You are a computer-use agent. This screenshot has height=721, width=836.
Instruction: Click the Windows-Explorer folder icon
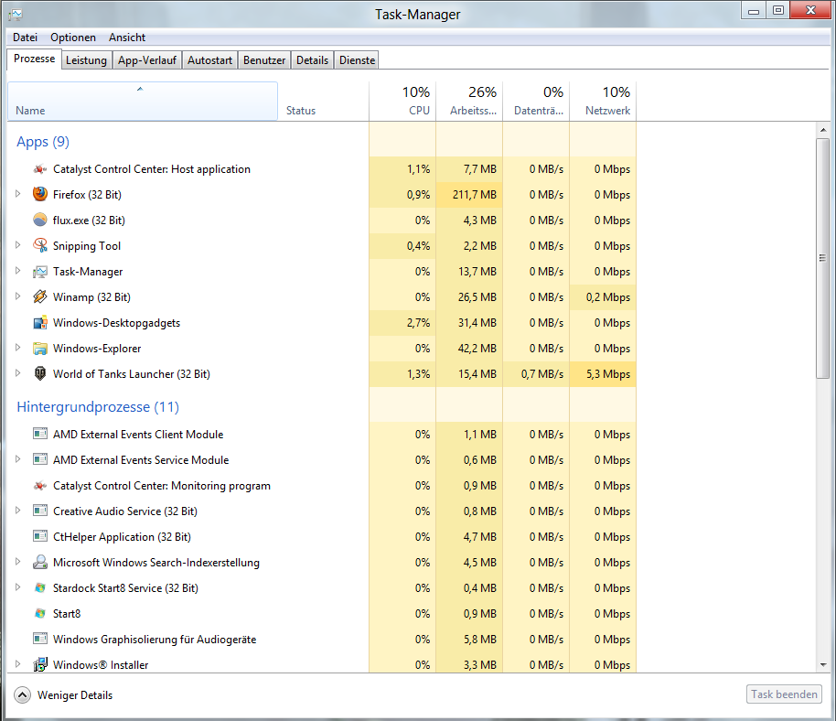40,349
